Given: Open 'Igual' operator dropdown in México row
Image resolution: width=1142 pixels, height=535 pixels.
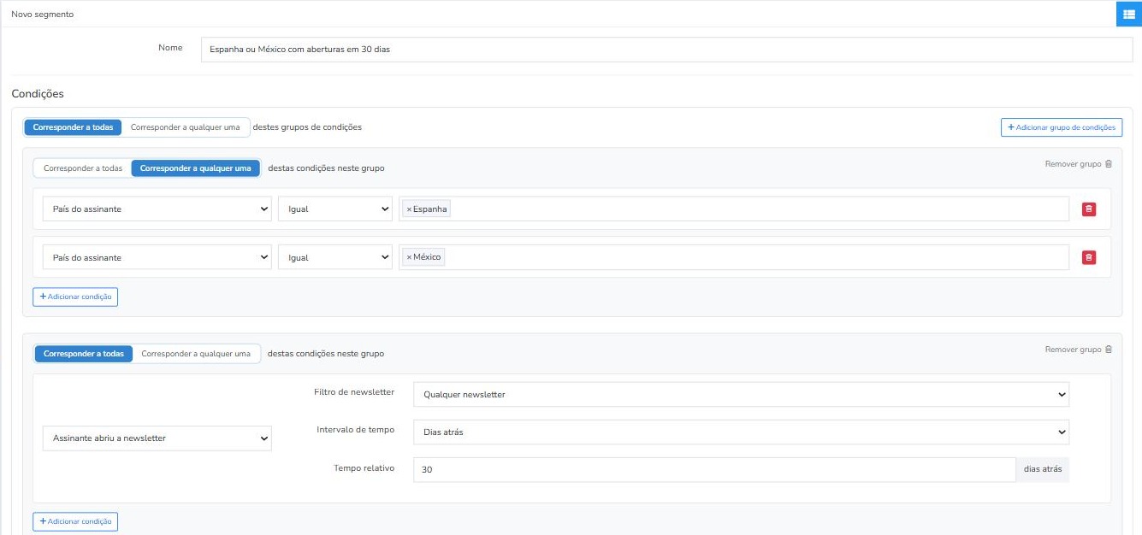Looking at the screenshot, I should [335, 258].
